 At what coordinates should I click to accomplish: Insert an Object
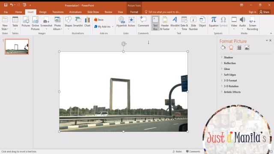point(203,22)
